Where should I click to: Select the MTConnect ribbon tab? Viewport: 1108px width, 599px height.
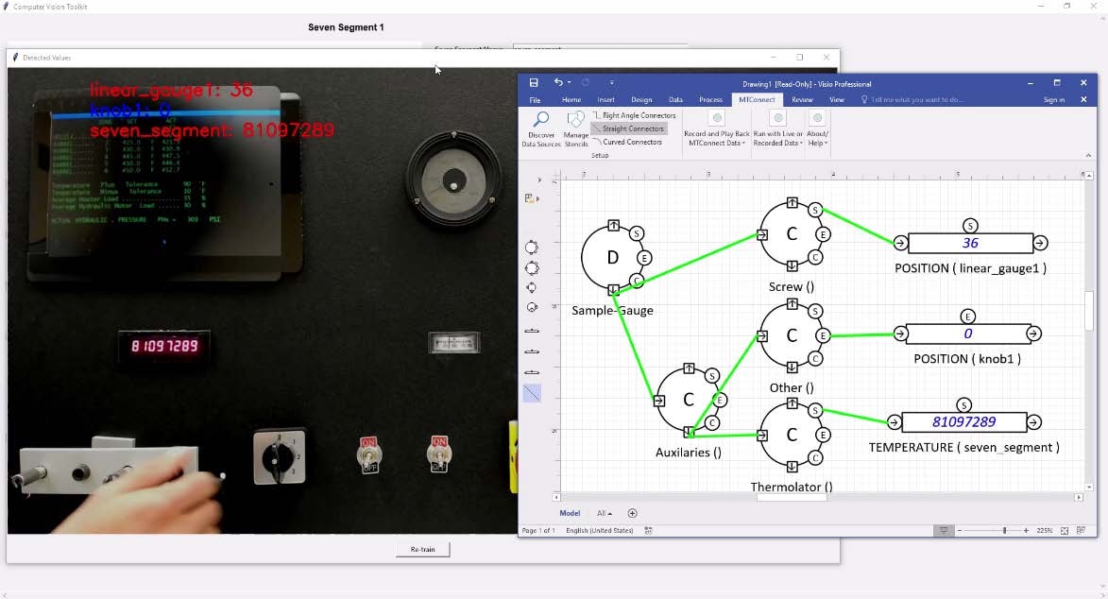tap(757, 100)
